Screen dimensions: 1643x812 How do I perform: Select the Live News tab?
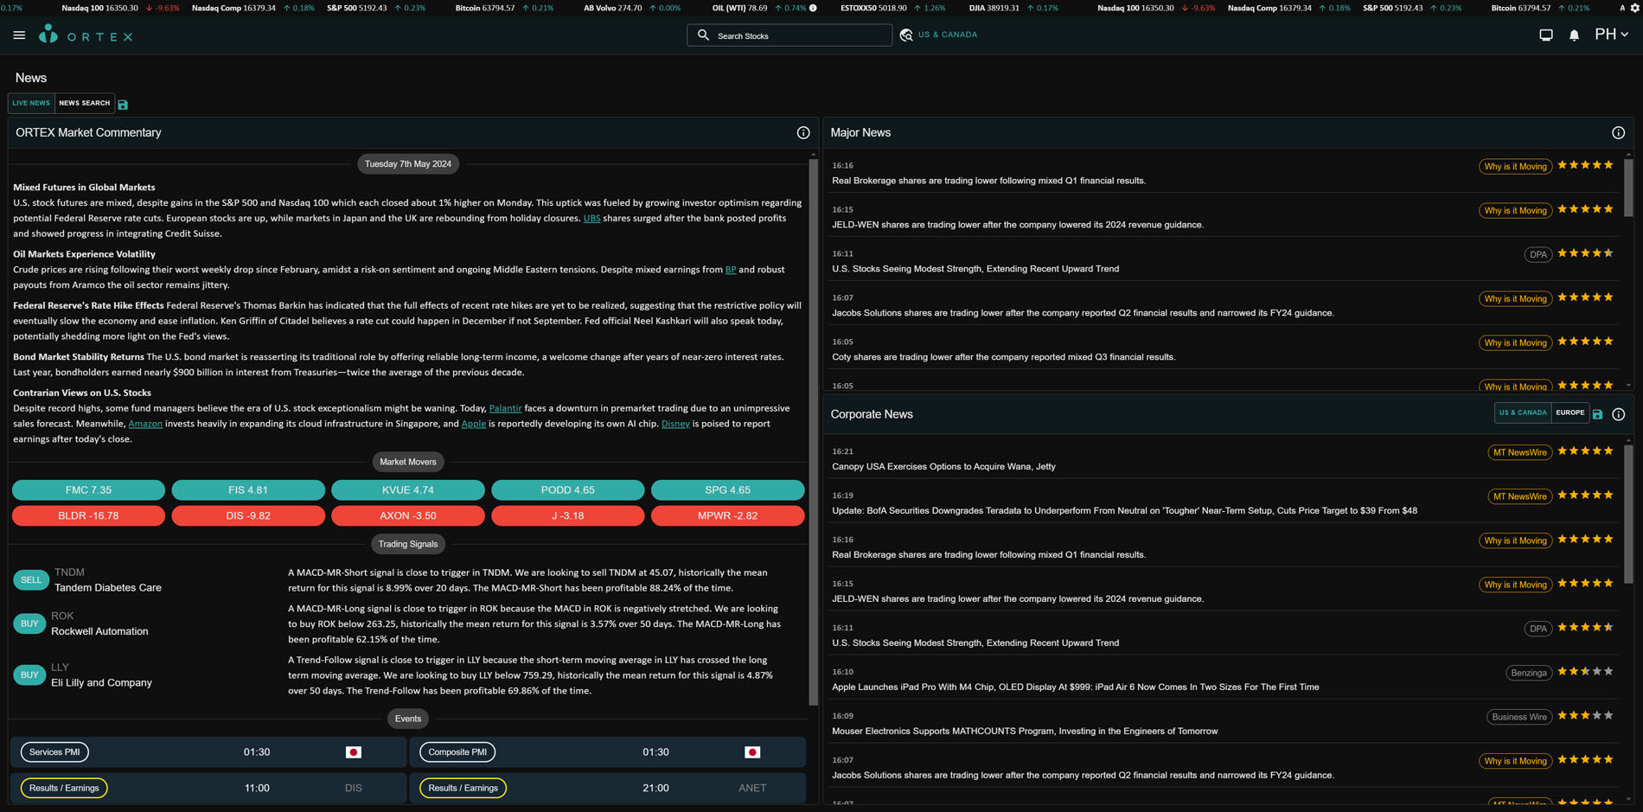(x=31, y=104)
